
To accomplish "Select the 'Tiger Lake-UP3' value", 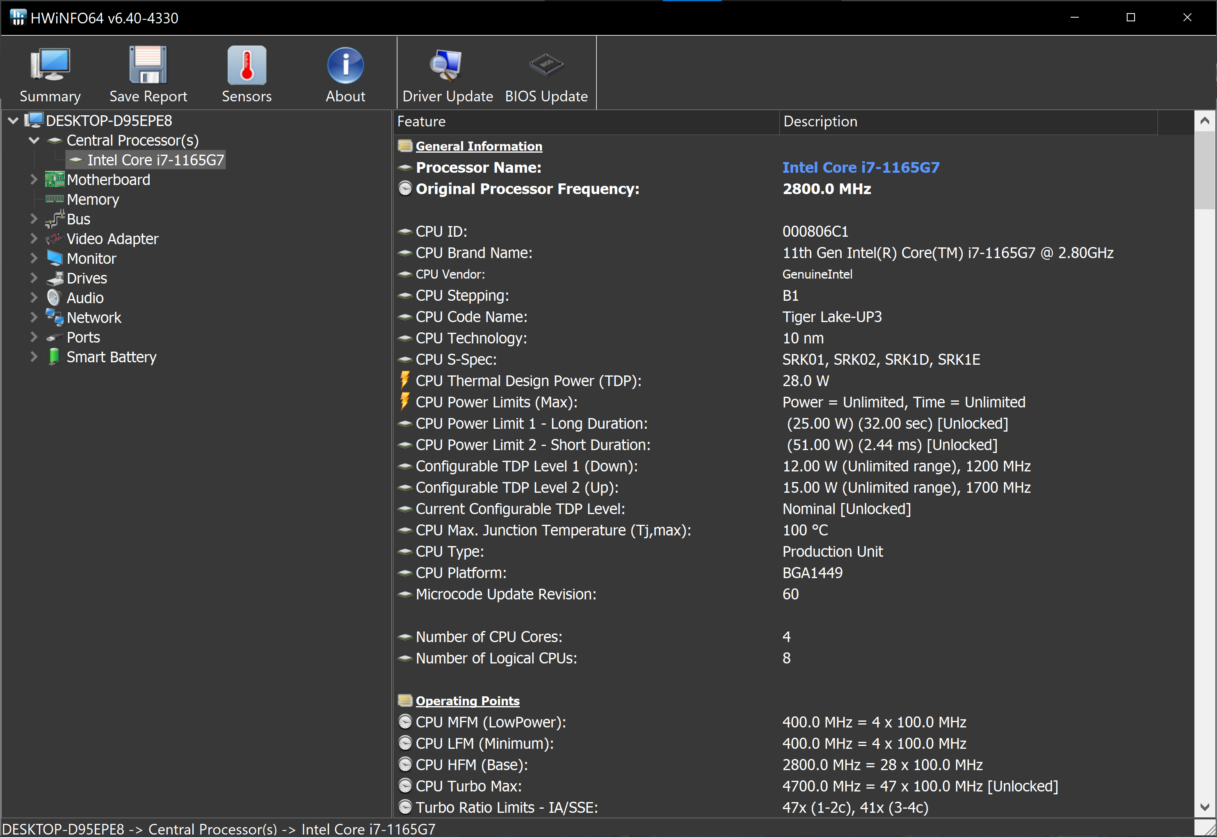I will click(x=832, y=317).
